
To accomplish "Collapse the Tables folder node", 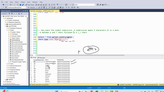I will 7,30.
